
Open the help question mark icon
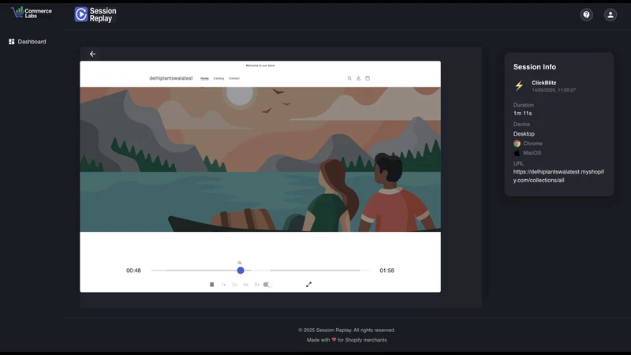586,15
